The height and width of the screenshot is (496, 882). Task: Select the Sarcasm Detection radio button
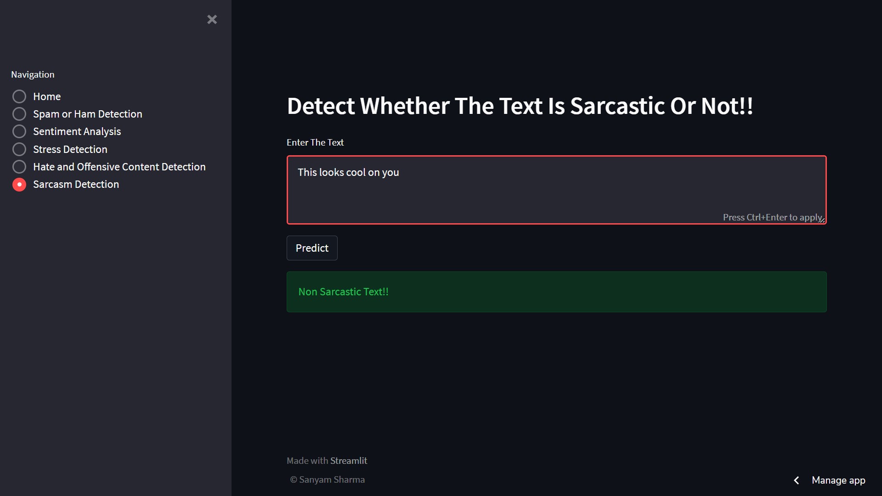pos(19,184)
